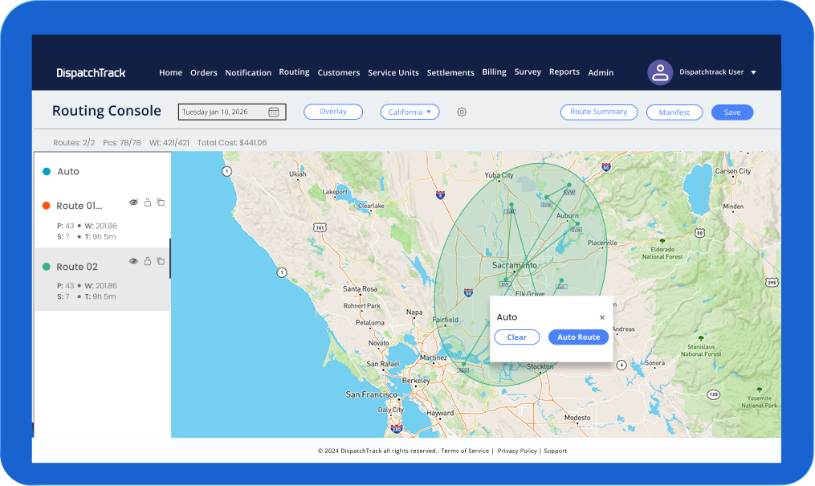
Task: Hide Route 02 via eye icon
Action: tap(133, 261)
